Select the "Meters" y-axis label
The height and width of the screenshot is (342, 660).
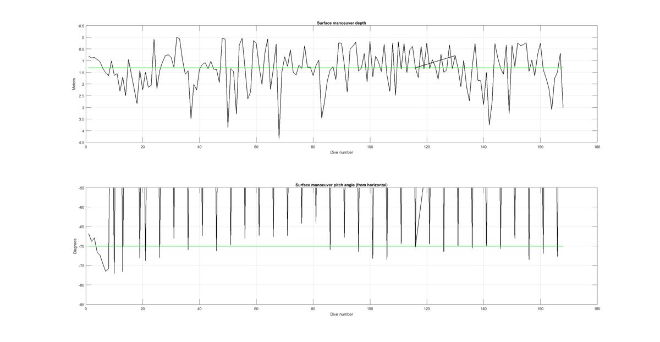pyautogui.click(x=74, y=84)
